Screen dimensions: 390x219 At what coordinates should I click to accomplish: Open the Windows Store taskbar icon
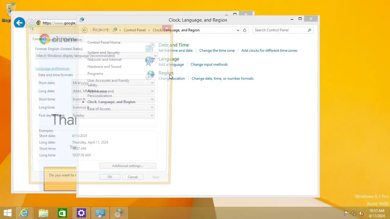click(x=62, y=213)
